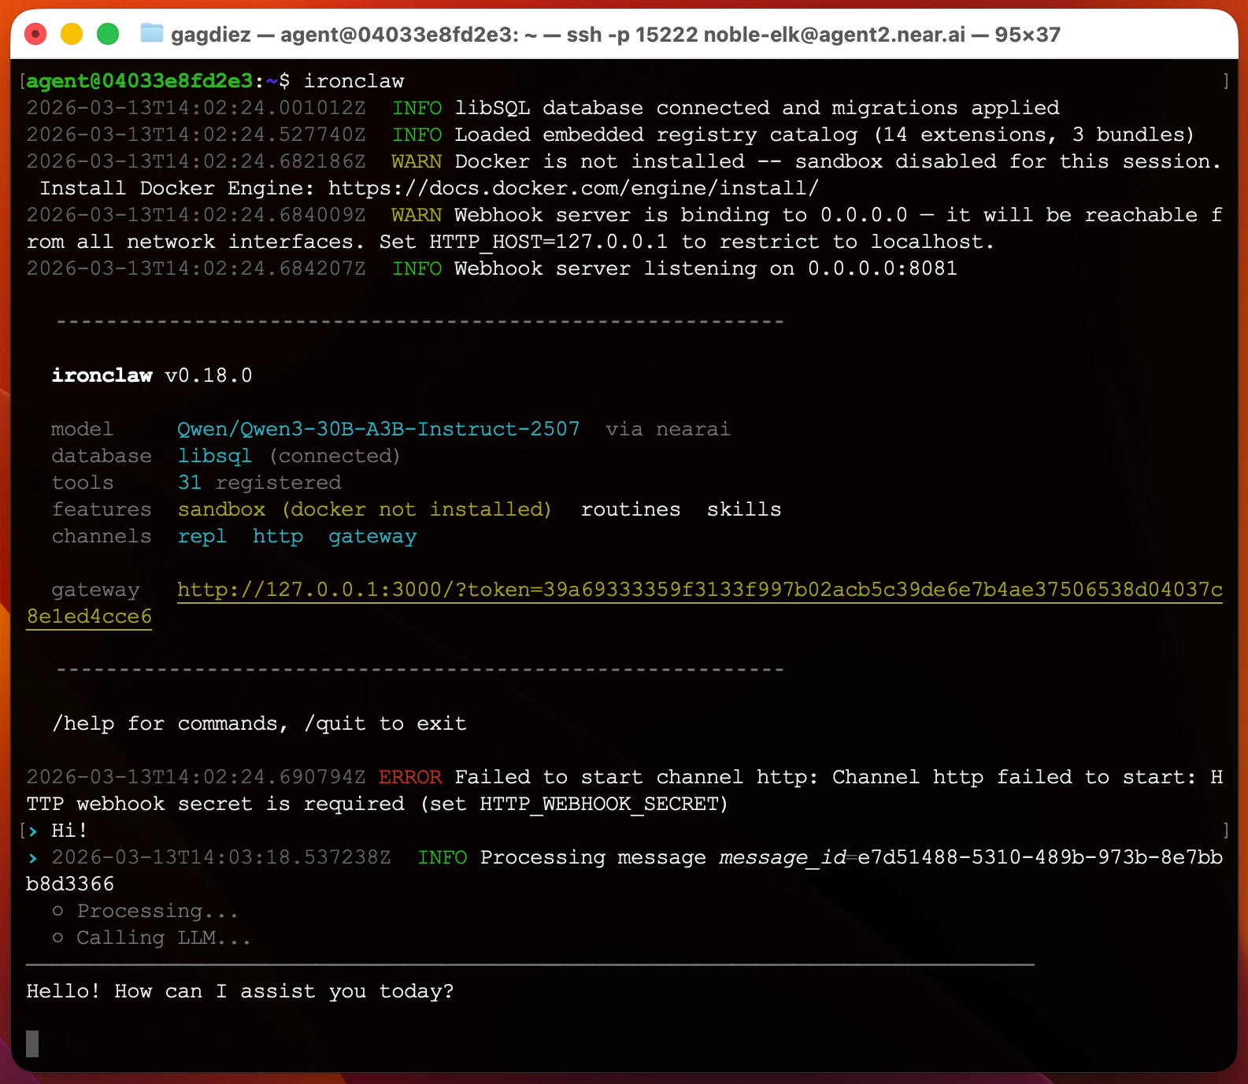This screenshot has width=1248, height=1084.
Task: Click 'libSQL database connected and migrations applied' log line
Action: 757,108
